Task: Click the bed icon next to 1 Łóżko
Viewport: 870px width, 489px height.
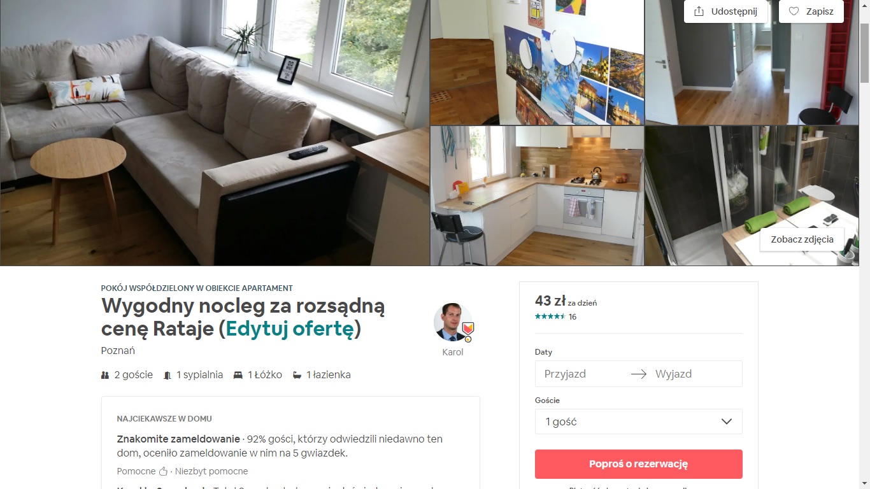Action: (238, 376)
